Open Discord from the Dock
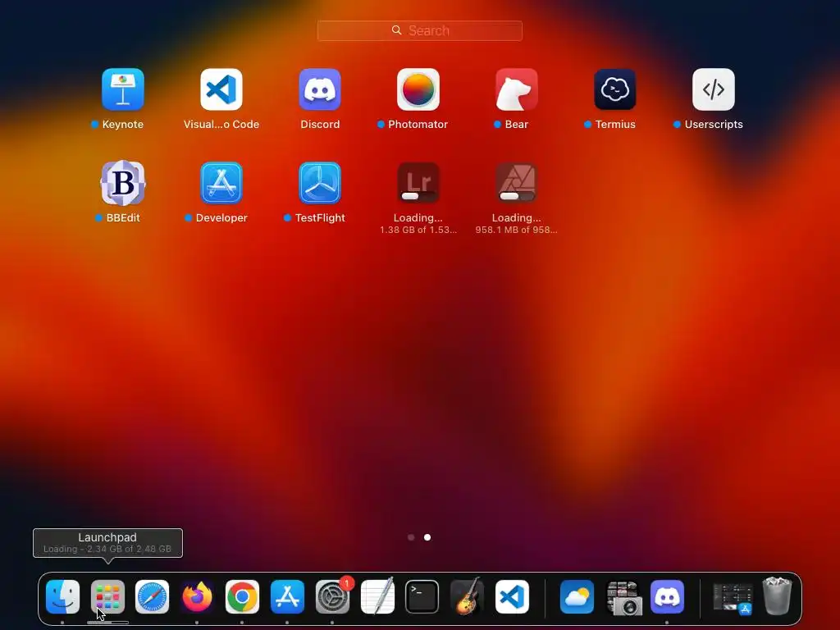This screenshot has height=630, width=840. pos(667,597)
